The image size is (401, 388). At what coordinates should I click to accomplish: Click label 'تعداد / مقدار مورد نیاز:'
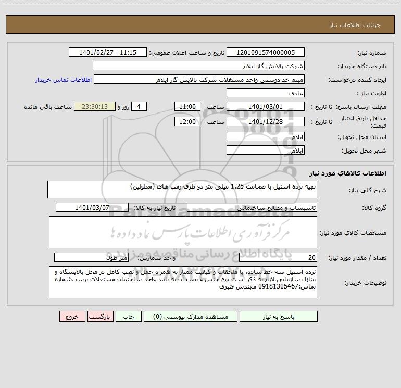357,258
